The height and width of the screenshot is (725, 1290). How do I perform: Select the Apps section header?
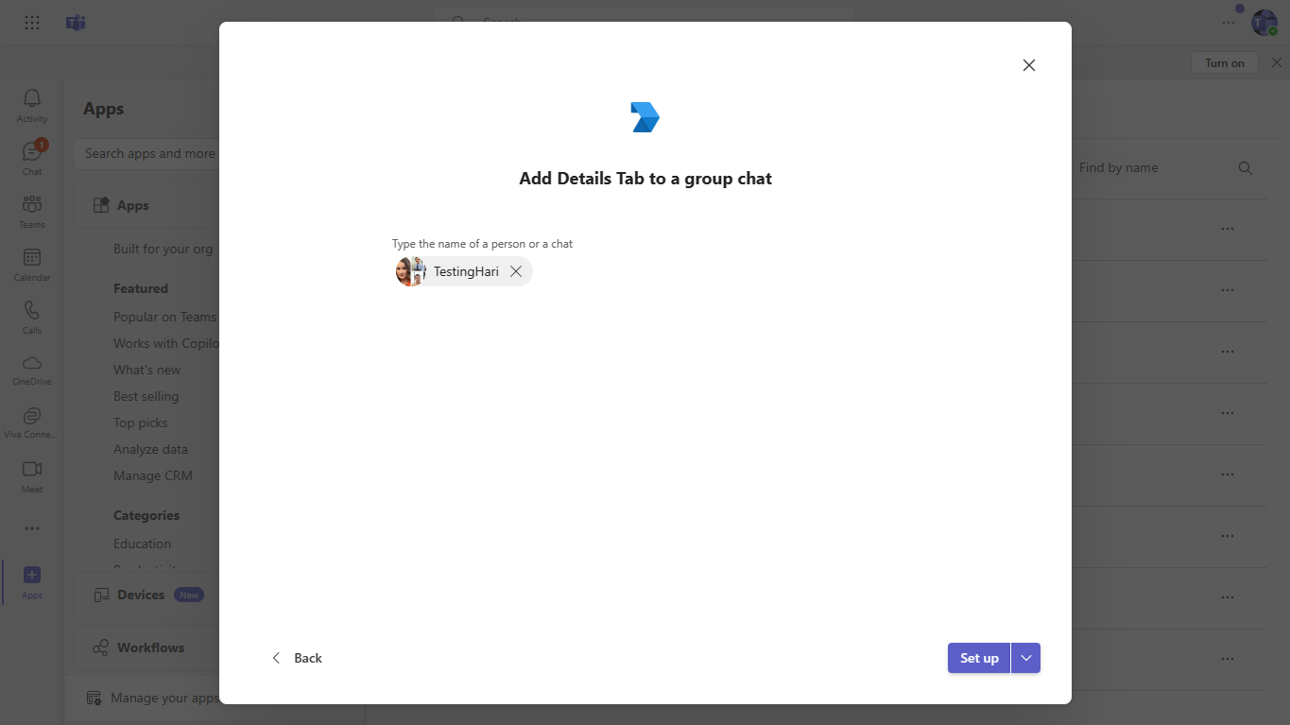(133, 205)
